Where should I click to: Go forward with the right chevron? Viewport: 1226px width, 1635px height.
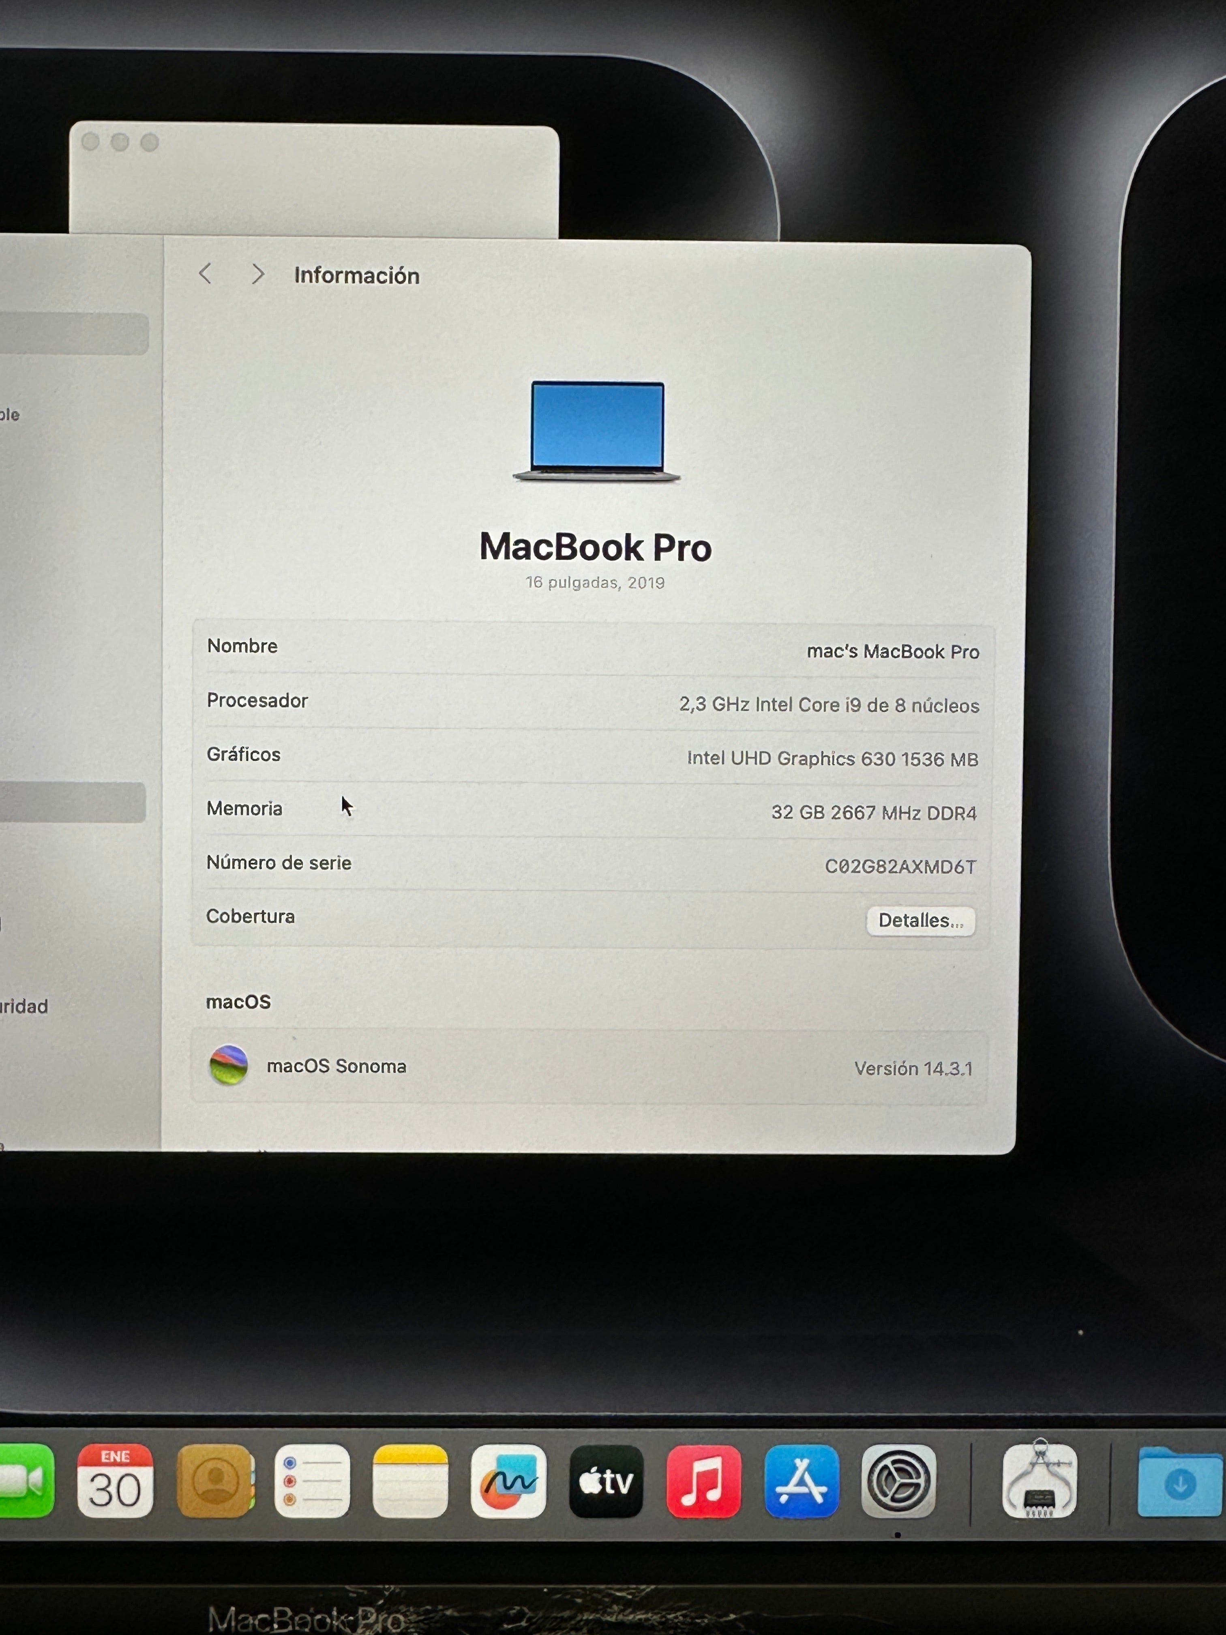(x=257, y=274)
